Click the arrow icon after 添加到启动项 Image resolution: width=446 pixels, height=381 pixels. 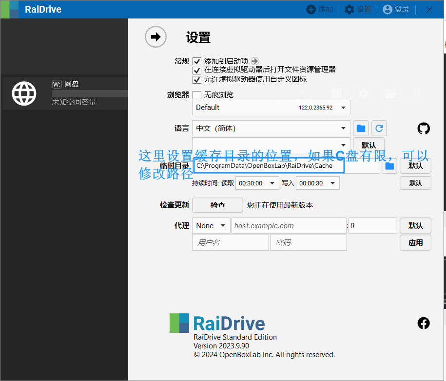pos(254,61)
